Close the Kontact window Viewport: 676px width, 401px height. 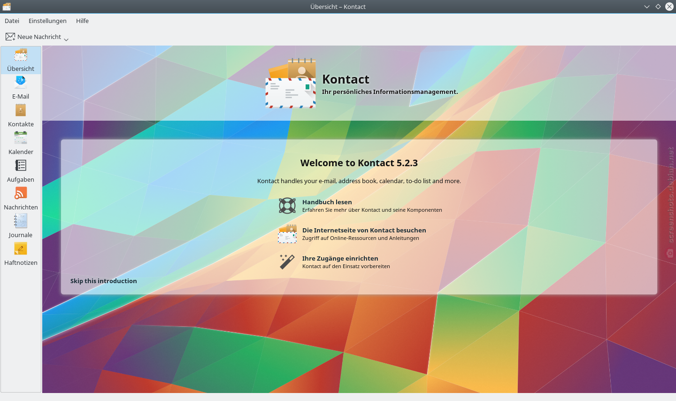coord(669,7)
